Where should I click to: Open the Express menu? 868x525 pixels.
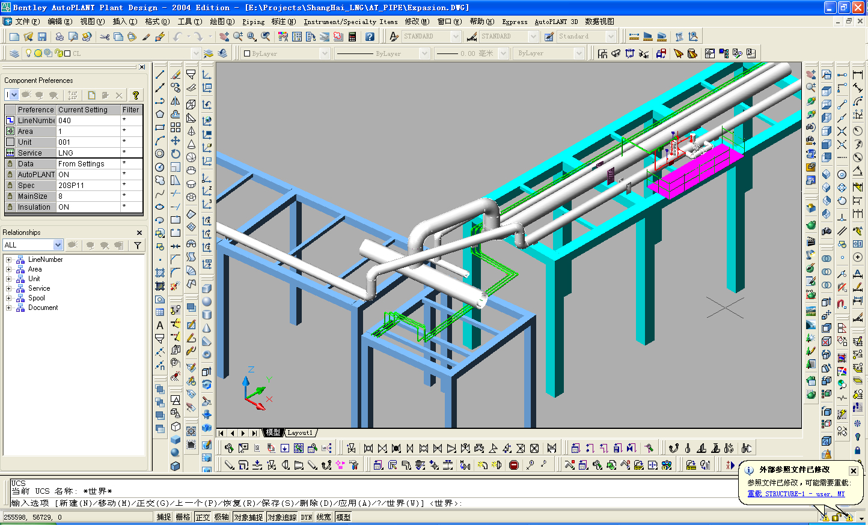515,22
